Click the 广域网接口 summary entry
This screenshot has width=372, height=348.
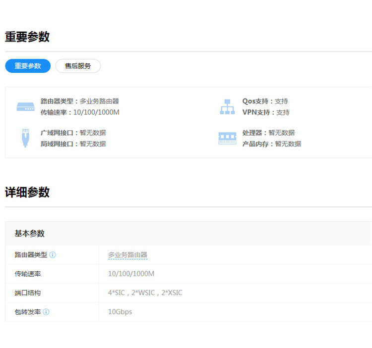point(73,133)
